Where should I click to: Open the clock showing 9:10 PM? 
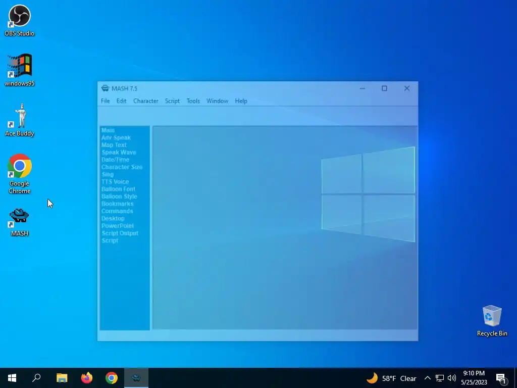(x=474, y=378)
